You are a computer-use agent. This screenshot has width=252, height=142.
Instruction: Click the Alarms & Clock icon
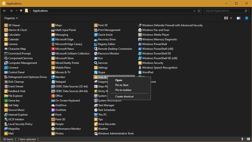6,30
